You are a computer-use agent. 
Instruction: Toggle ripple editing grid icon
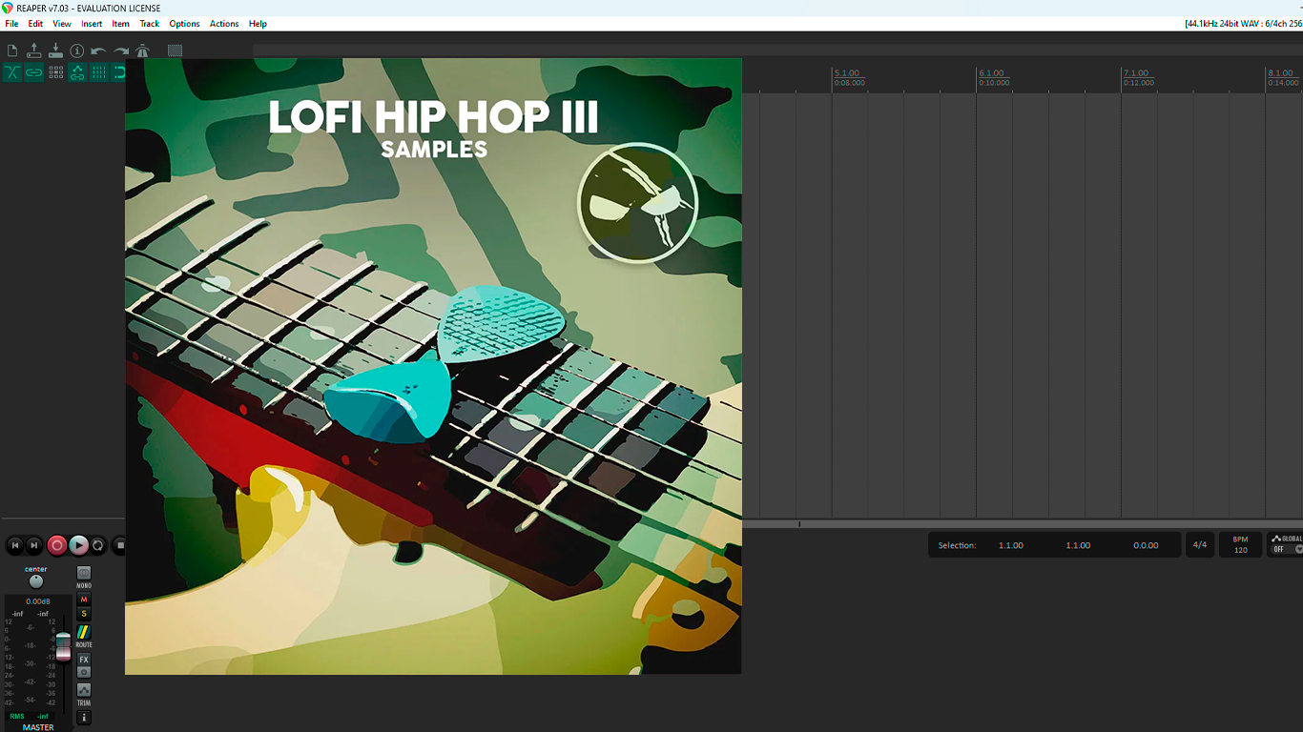click(55, 72)
